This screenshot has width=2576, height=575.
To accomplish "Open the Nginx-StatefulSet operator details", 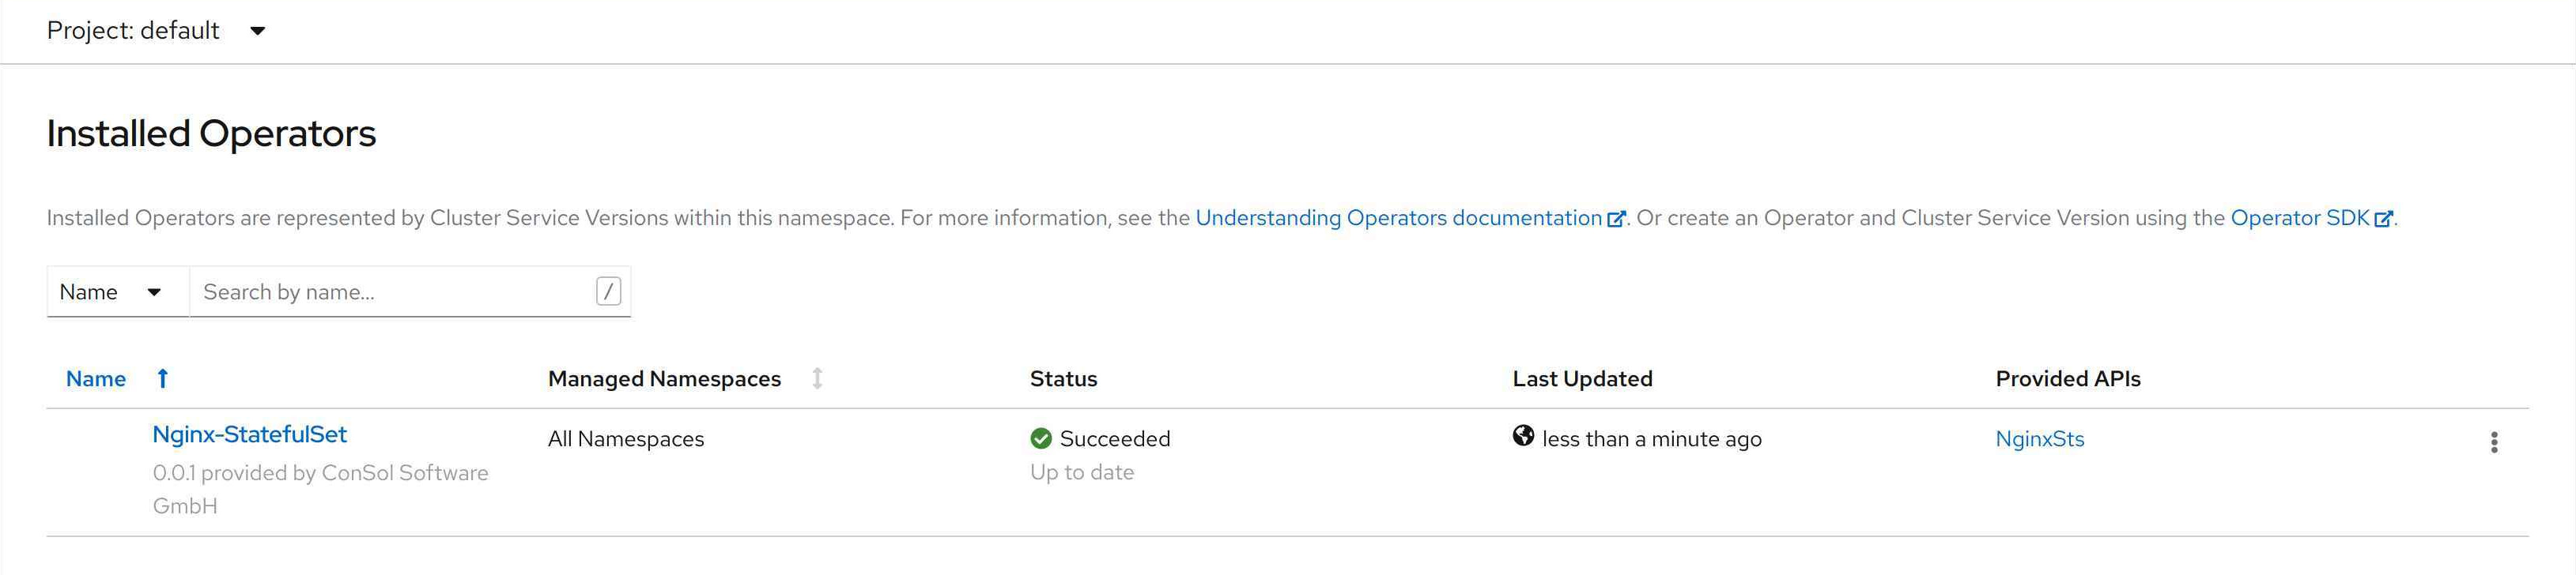I will tap(249, 435).
